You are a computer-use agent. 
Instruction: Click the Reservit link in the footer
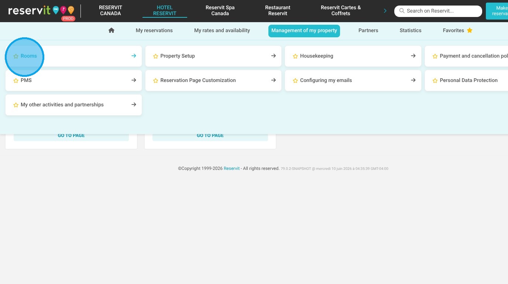tap(231, 168)
